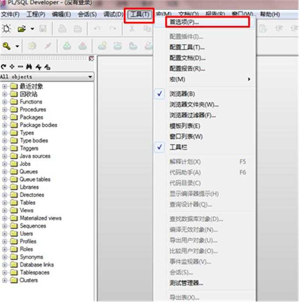Click the green Commit icon

67,46
